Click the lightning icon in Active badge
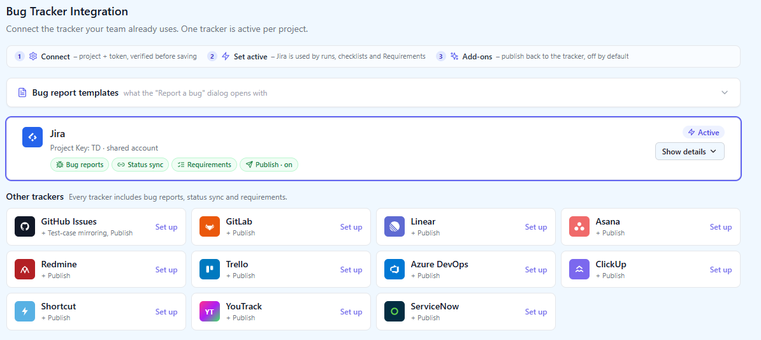This screenshot has height=340, width=761. point(692,132)
